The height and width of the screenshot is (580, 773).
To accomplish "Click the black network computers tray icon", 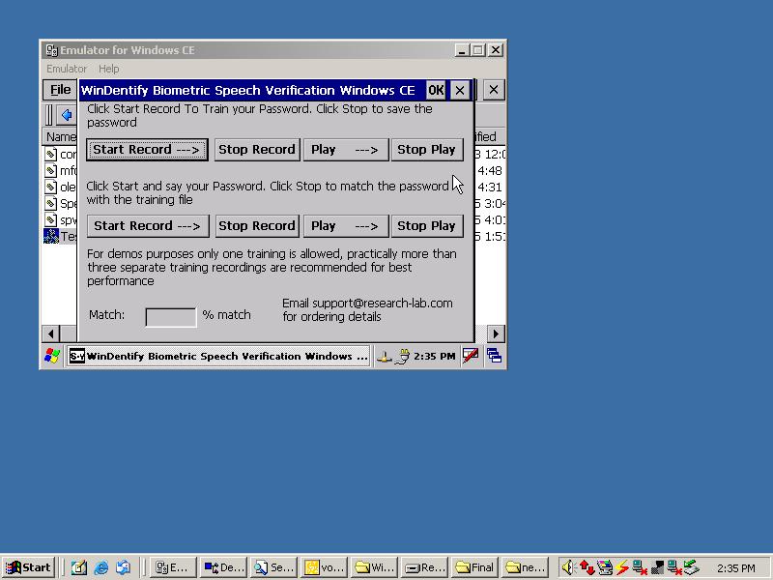I will (657, 567).
